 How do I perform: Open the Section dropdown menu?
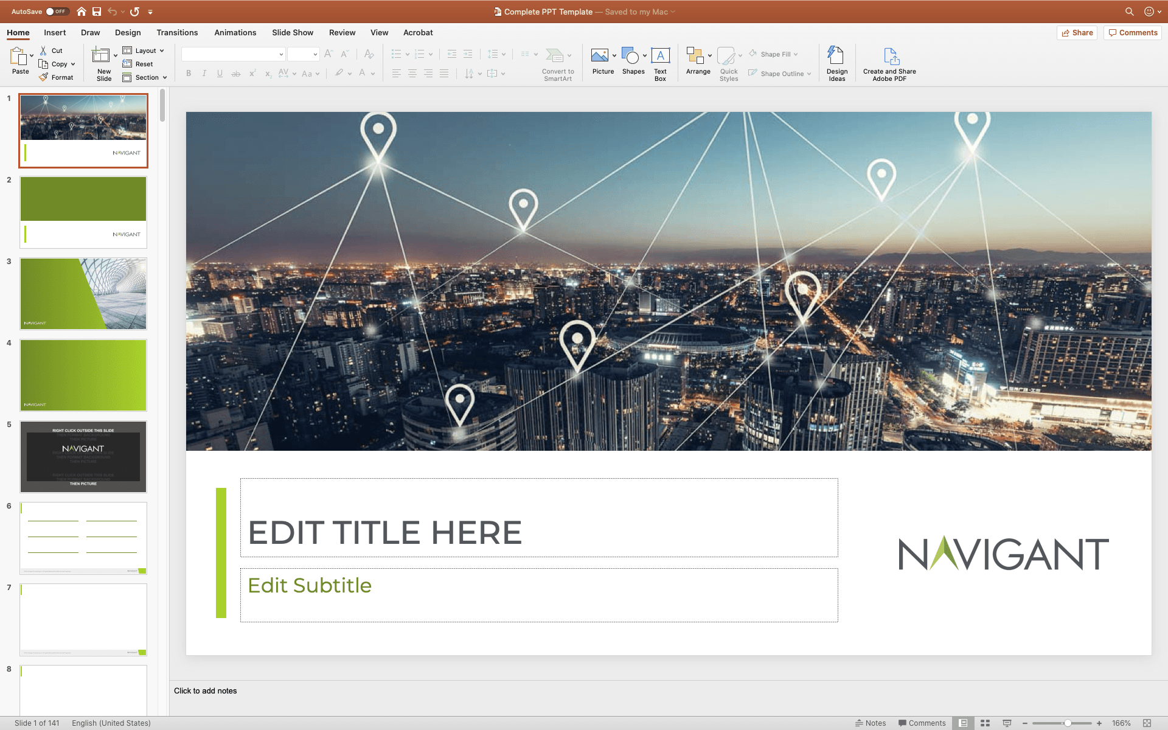click(x=145, y=77)
